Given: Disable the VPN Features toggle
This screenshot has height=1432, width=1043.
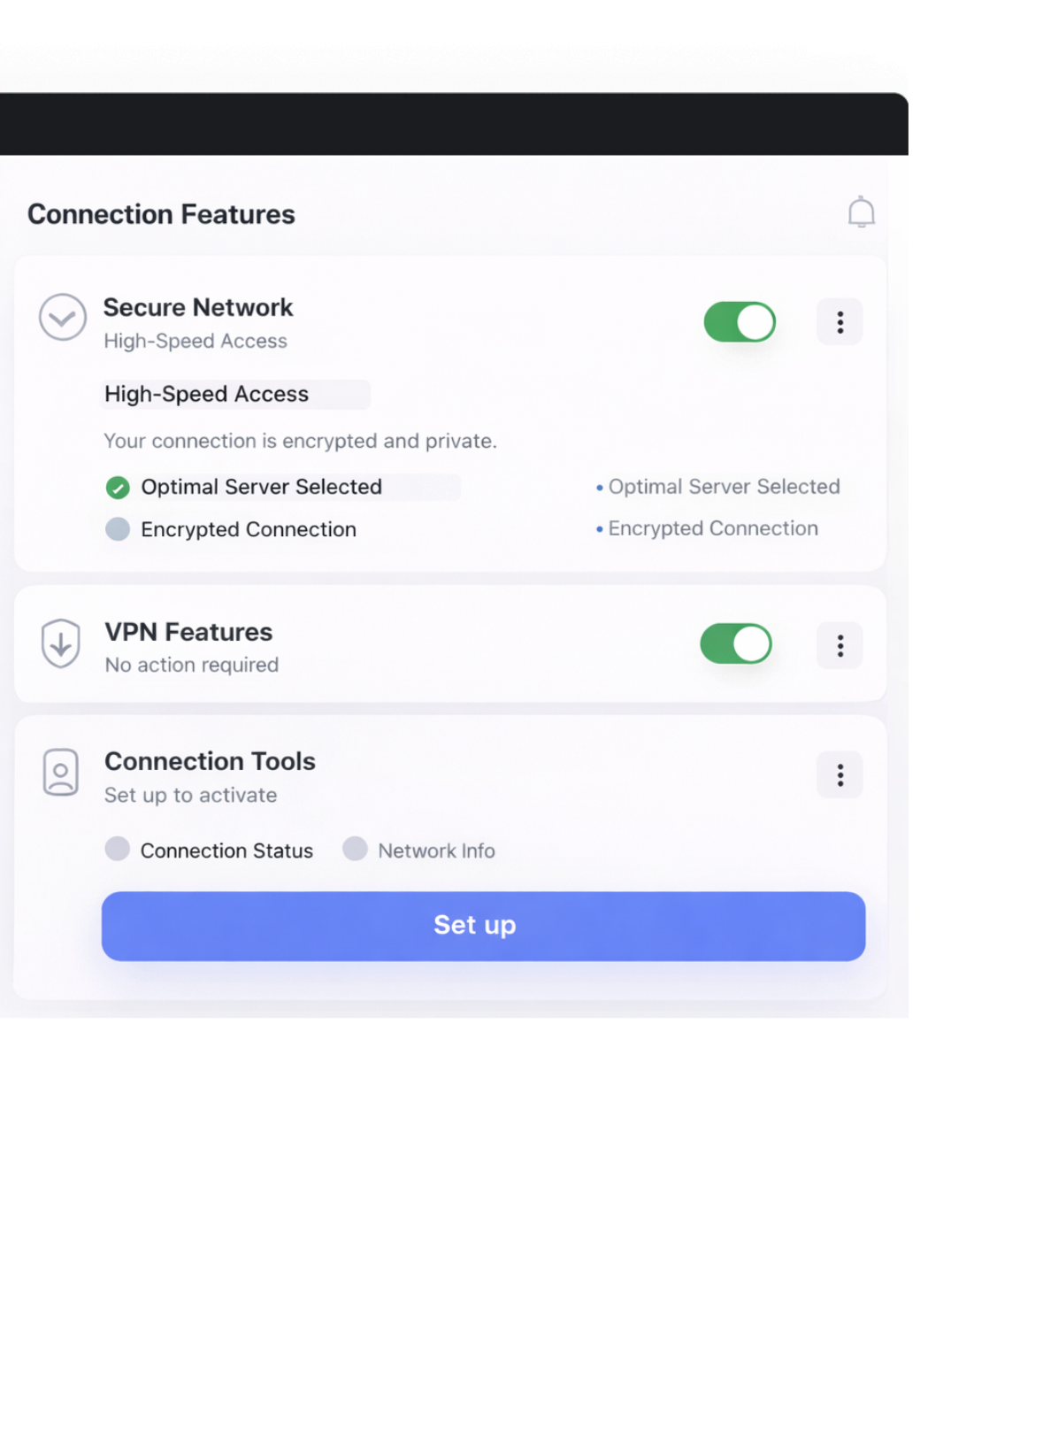Looking at the screenshot, I should tap(736, 644).
